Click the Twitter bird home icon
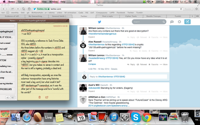This screenshot has width=200, height=125. click(x=99, y=22)
